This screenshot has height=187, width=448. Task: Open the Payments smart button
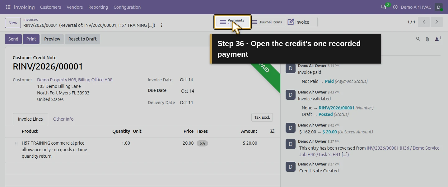pos(233,22)
